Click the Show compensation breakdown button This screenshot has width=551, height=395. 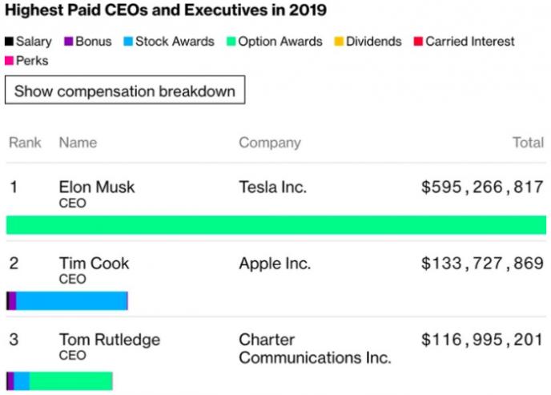tap(125, 91)
